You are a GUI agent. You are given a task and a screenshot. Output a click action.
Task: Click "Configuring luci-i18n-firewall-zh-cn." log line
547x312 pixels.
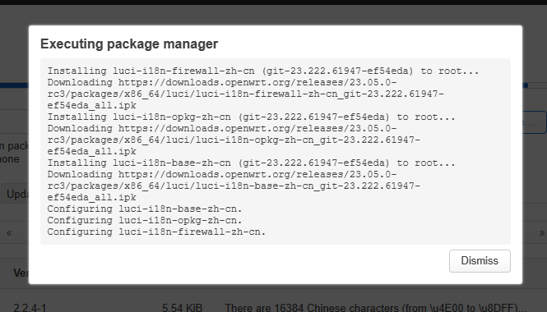(156, 232)
